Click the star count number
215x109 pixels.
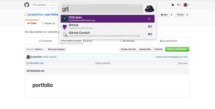(x=171, y=15)
